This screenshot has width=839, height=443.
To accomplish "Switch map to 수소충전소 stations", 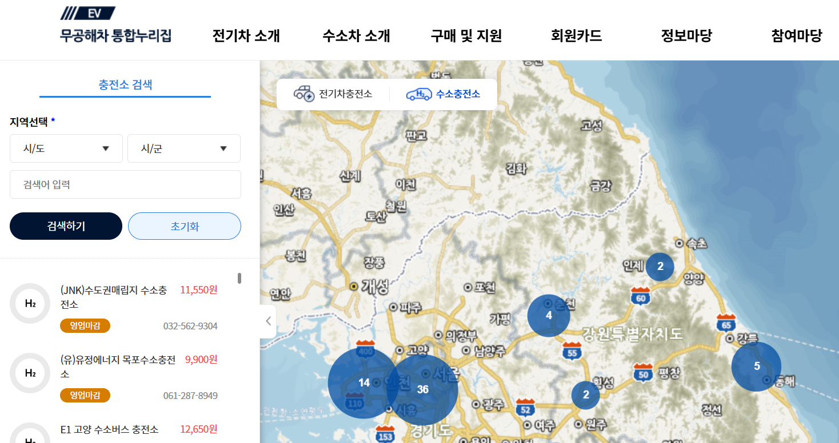I will [444, 94].
